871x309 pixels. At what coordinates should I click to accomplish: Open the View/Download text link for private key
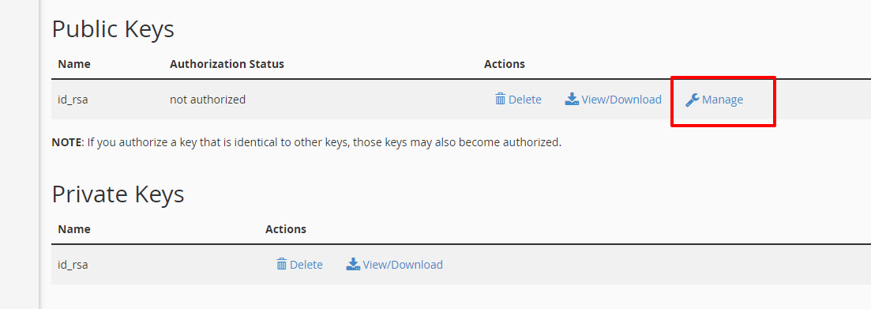pos(403,265)
